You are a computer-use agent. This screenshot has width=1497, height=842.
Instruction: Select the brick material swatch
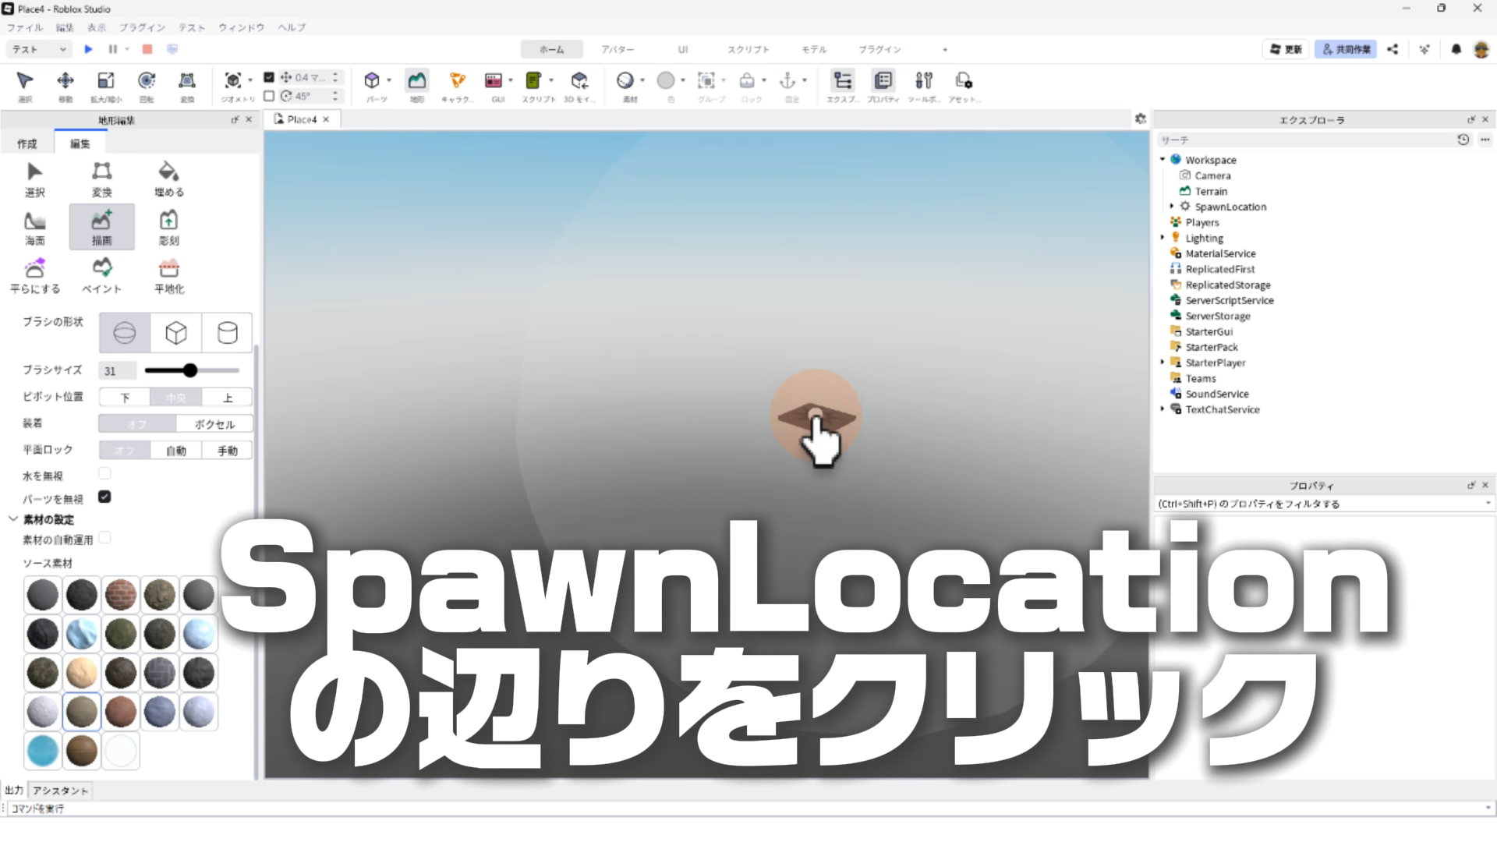(x=120, y=595)
